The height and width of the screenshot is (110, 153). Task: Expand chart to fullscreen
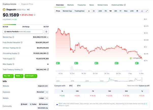(x=147, y=11)
